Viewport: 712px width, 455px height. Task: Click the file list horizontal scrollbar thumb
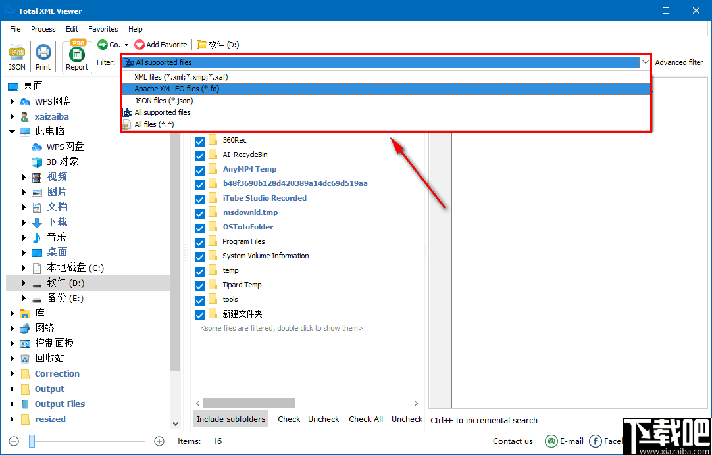[x=249, y=403]
